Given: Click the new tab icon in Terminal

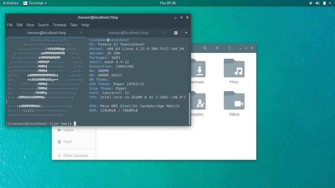Looking at the screenshot, I should click(x=176, y=33).
